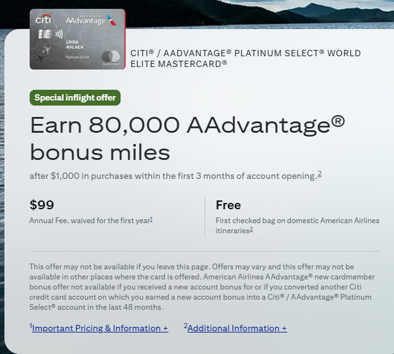The height and width of the screenshot is (354, 394).
Task: Click the upper airplane silhouette on the card
Action: (x=45, y=50)
